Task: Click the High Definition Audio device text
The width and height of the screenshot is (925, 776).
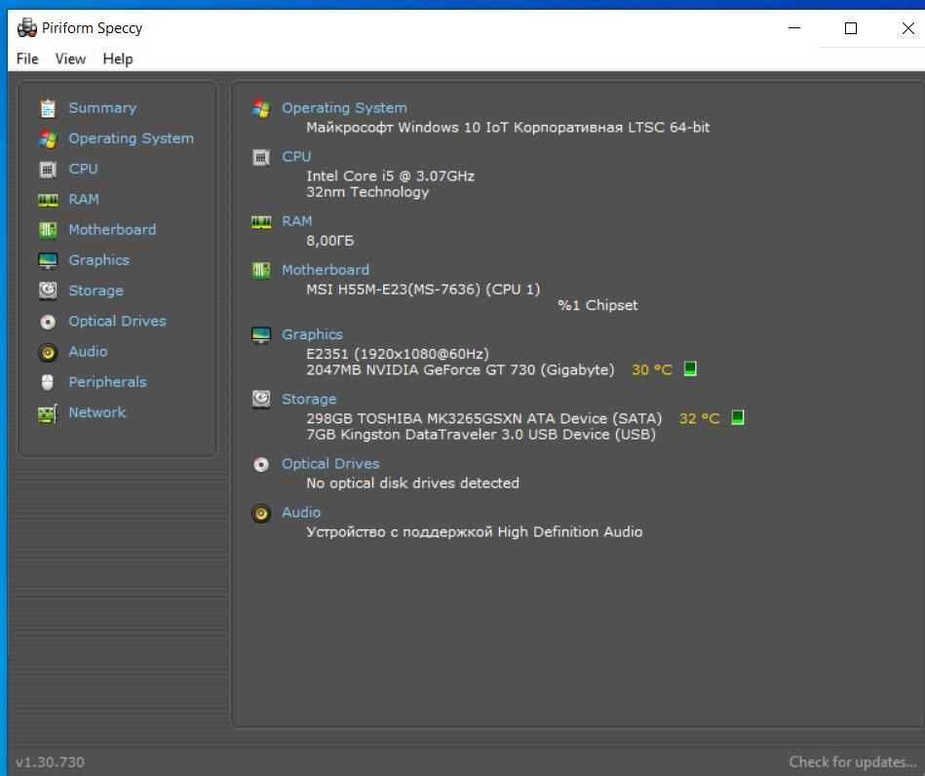Action: [475, 532]
